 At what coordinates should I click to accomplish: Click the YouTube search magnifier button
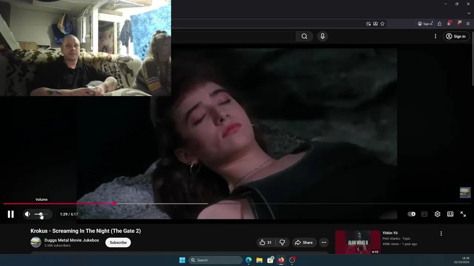click(304, 36)
